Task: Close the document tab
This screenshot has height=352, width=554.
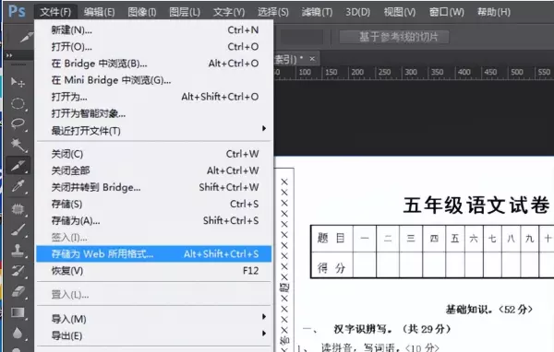Action: point(312,59)
